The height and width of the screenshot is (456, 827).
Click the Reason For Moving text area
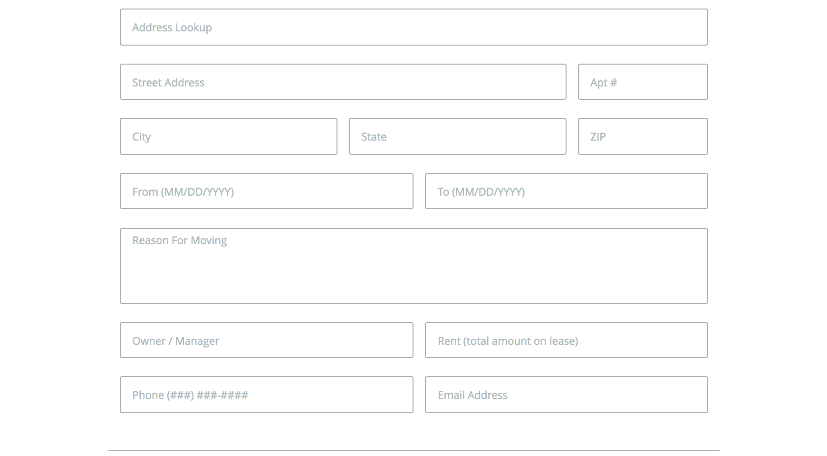pos(413,266)
